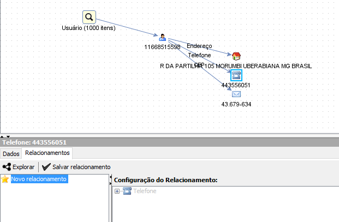Expand the Telefone tree node
339x222 pixels.
coord(117,191)
